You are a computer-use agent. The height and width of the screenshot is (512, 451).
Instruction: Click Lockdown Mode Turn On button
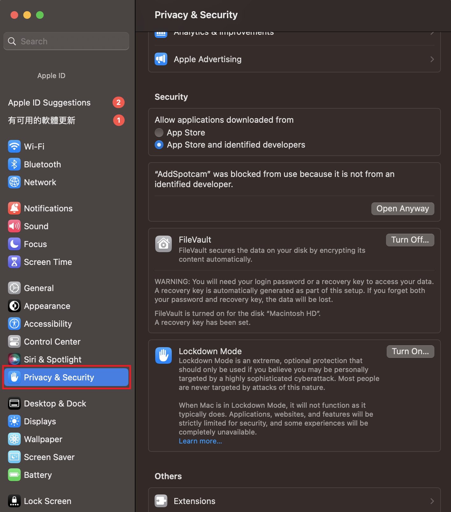410,352
